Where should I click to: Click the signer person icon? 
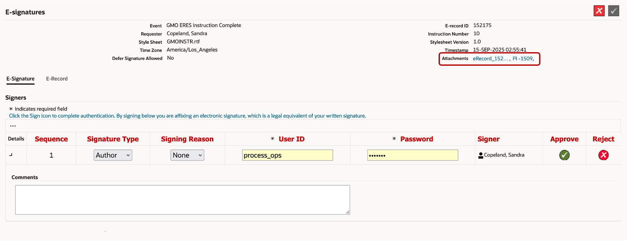click(x=481, y=155)
